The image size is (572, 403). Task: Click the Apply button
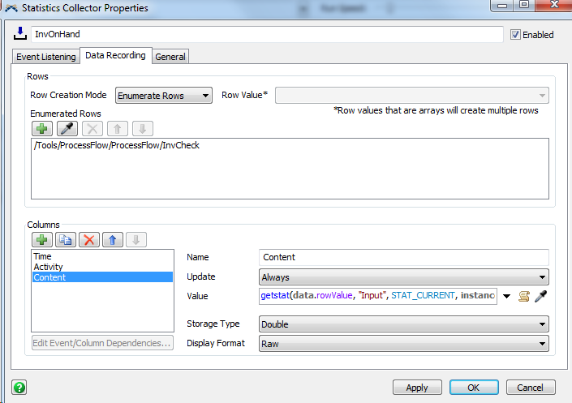[x=416, y=388]
